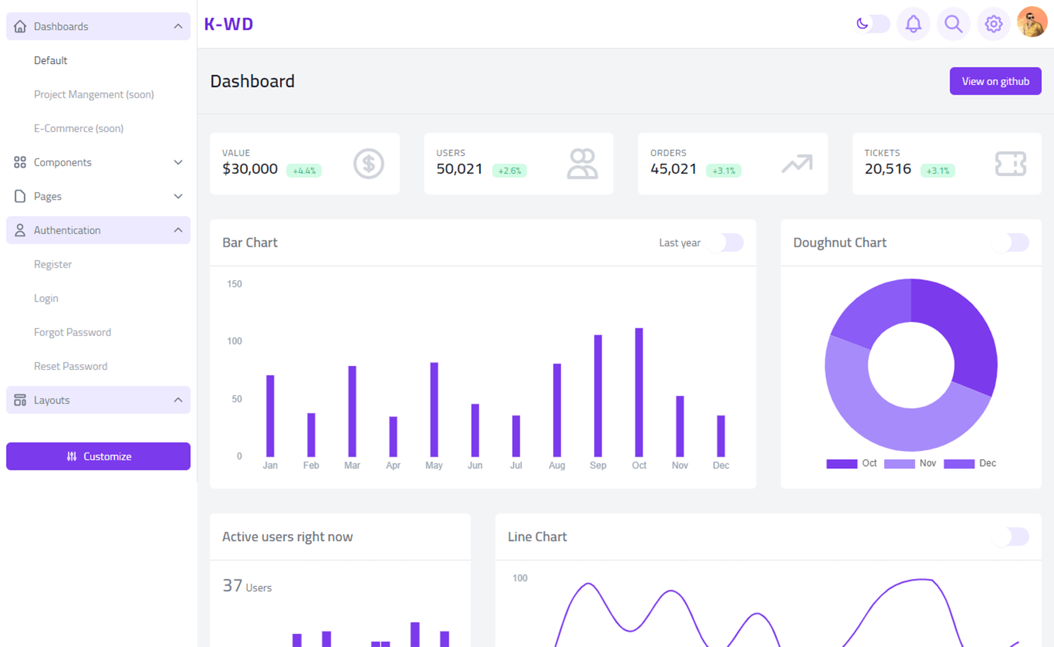Click the search magnifier icon
Image resolution: width=1054 pixels, height=647 pixels.
point(953,24)
